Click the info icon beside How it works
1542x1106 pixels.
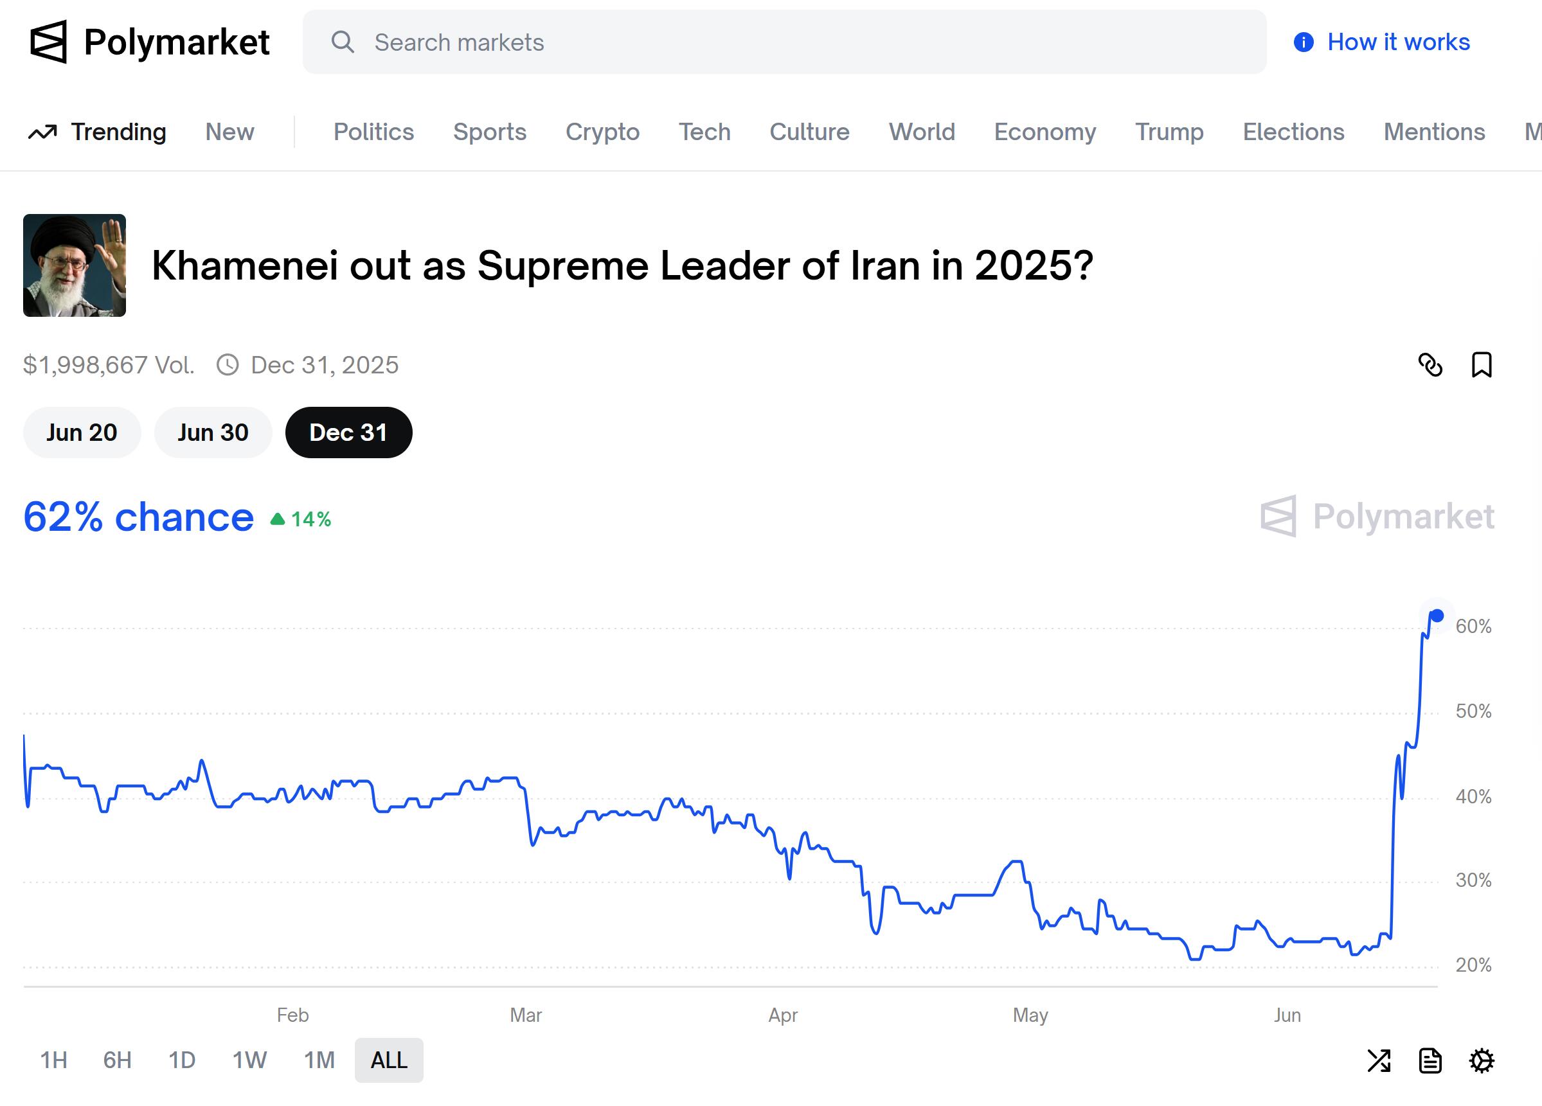tap(1304, 42)
